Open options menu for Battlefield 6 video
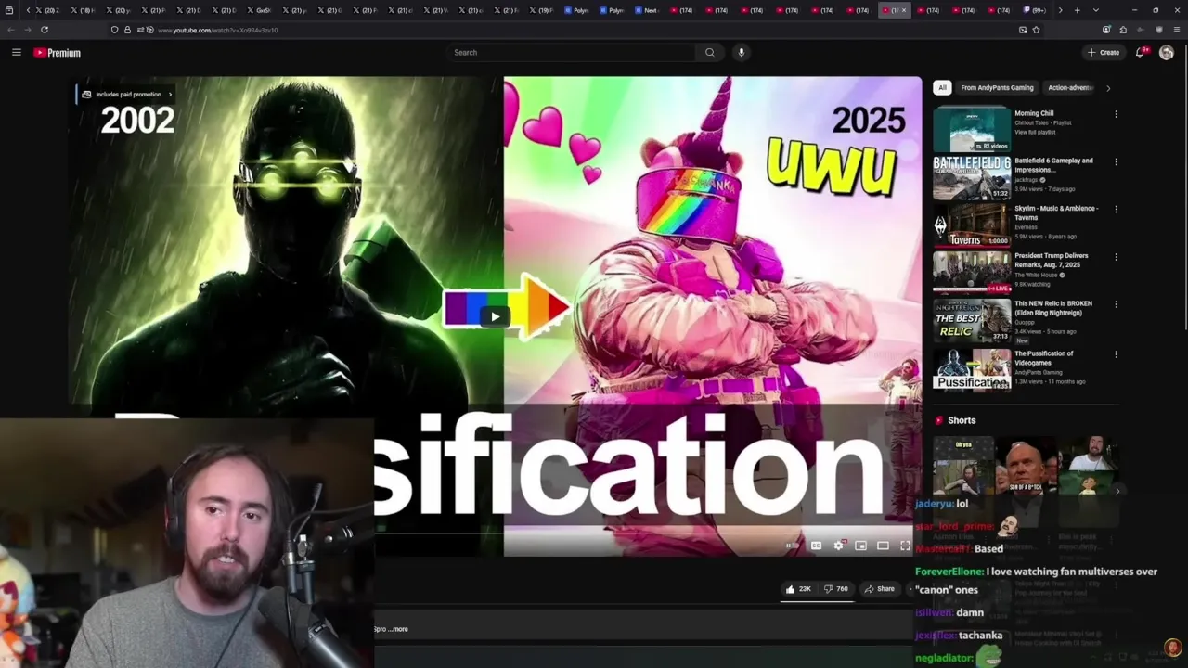The width and height of the screenshot is (1188, 668). tap(1116, 162)
